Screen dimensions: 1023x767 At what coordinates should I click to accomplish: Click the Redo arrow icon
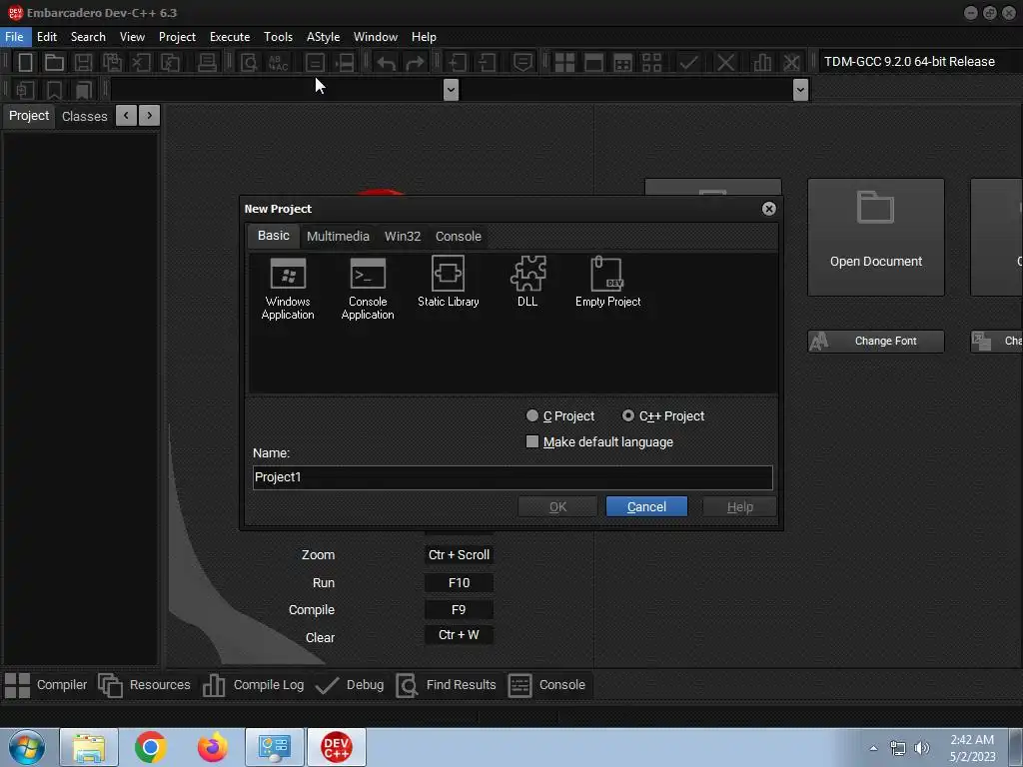415,62
